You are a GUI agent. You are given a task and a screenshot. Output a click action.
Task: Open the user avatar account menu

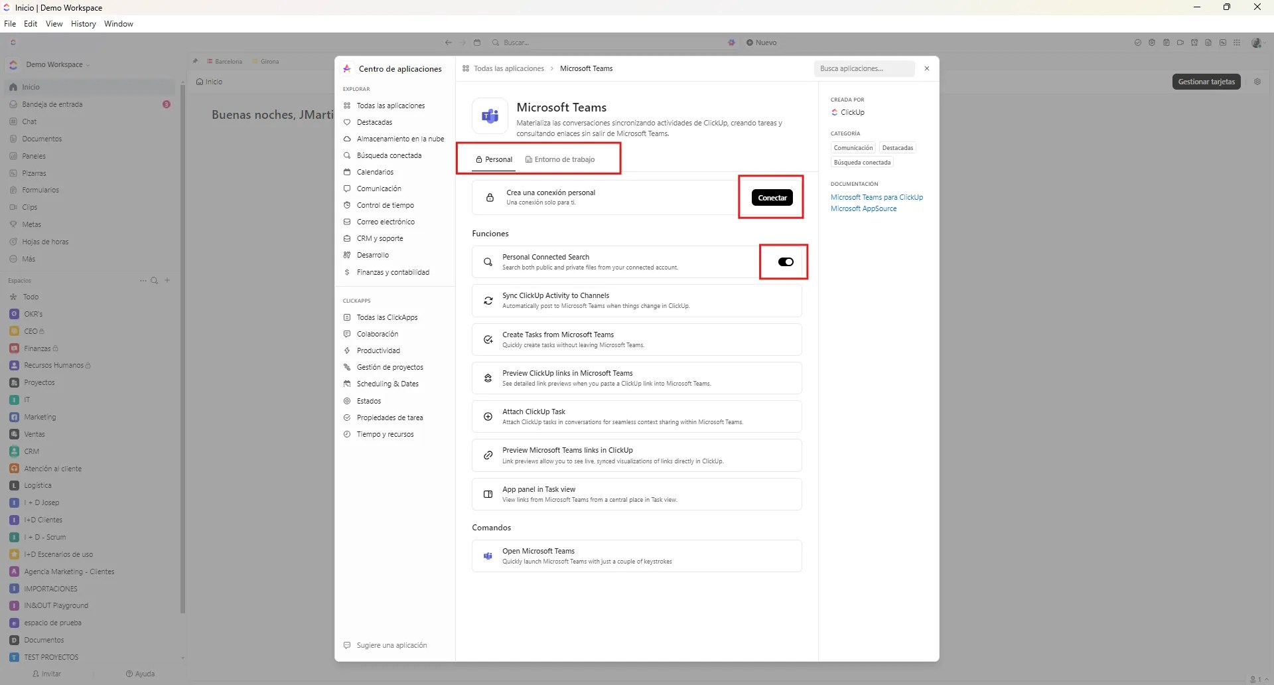point(1256,42)
